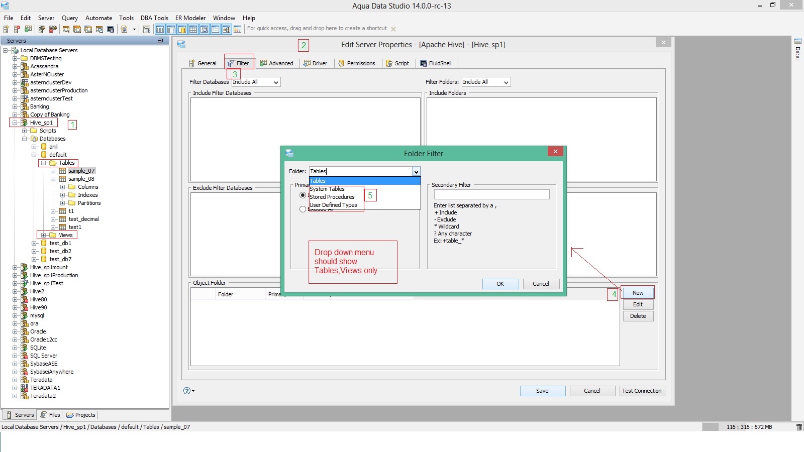
Task: Click the Oracle server icon in the tree
Action: (x=24, y=331)
